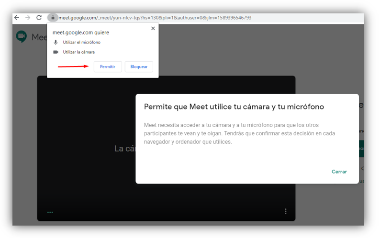Click the browser forward arrow
The width and height of the screenshot is (380, 238).
pos(28,18)
